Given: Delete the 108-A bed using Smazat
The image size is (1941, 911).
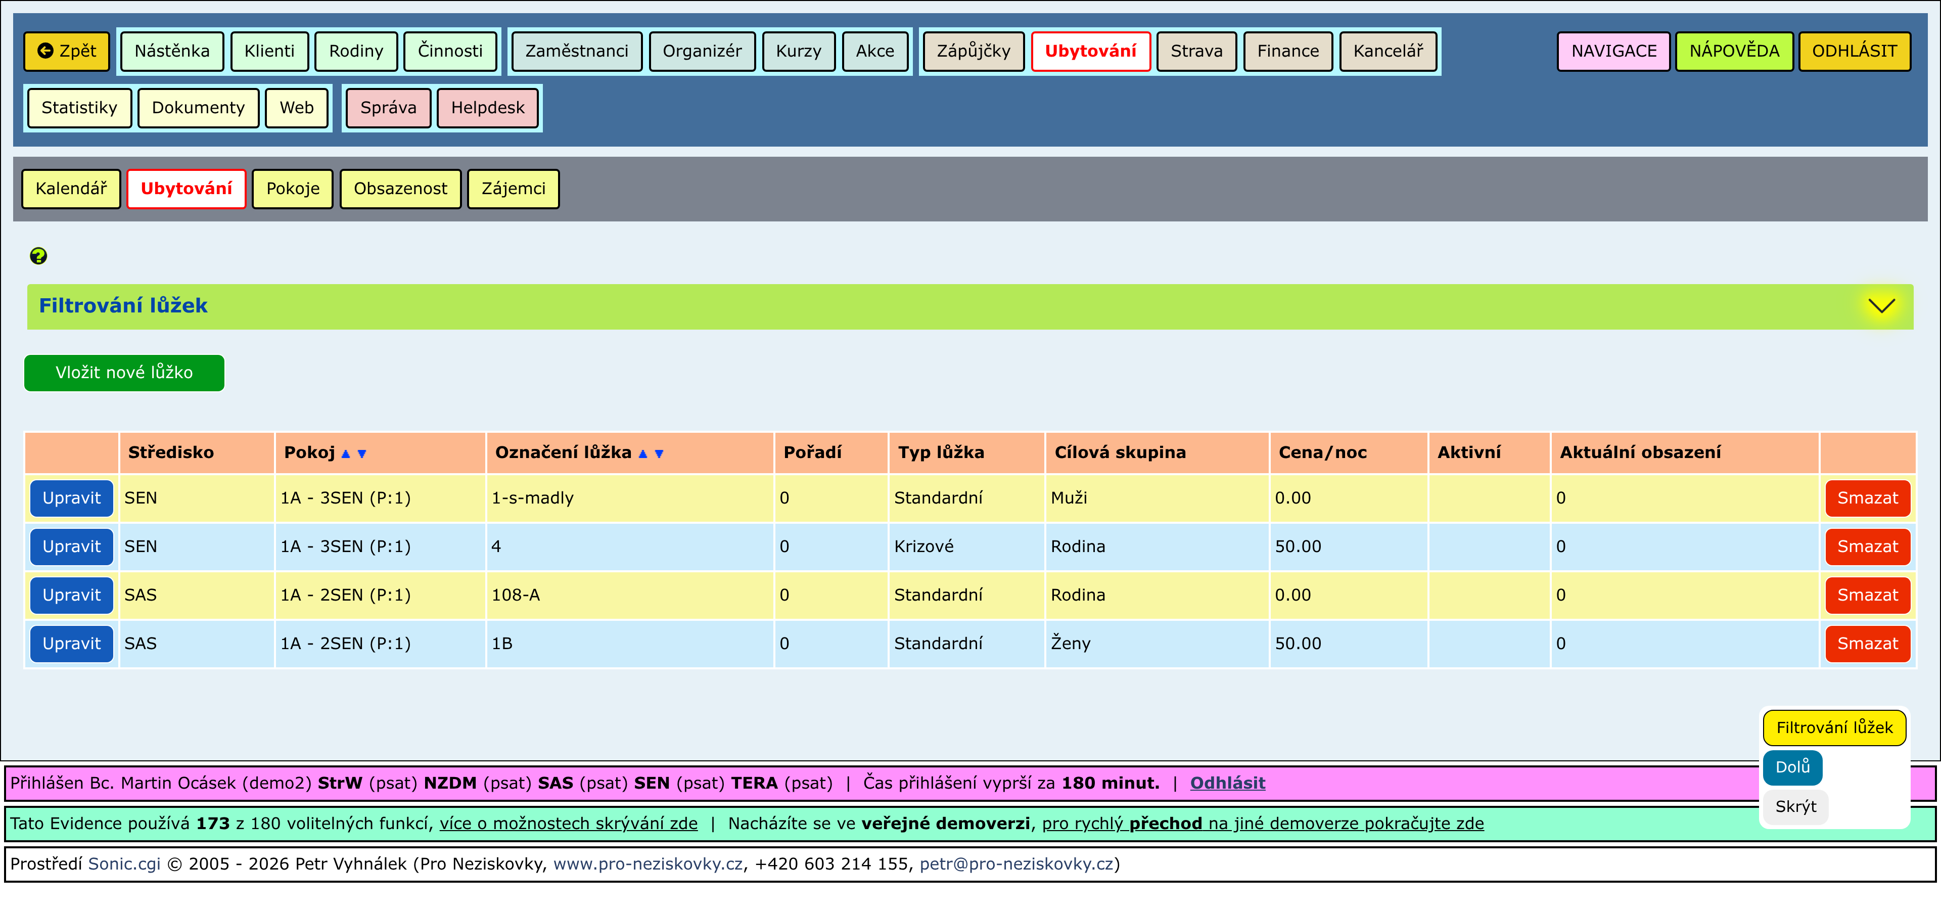Looking at the screenshot, I should point(1866,595).
